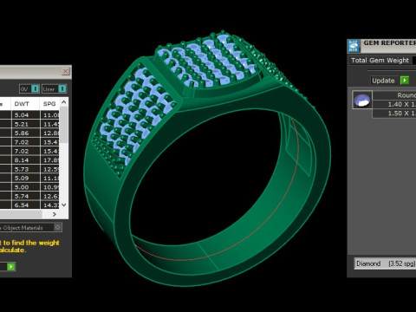Select the 14.3 SPG cell beside 6.54
The width and height of the screenshot is (416, 312).
click(50, 205)
